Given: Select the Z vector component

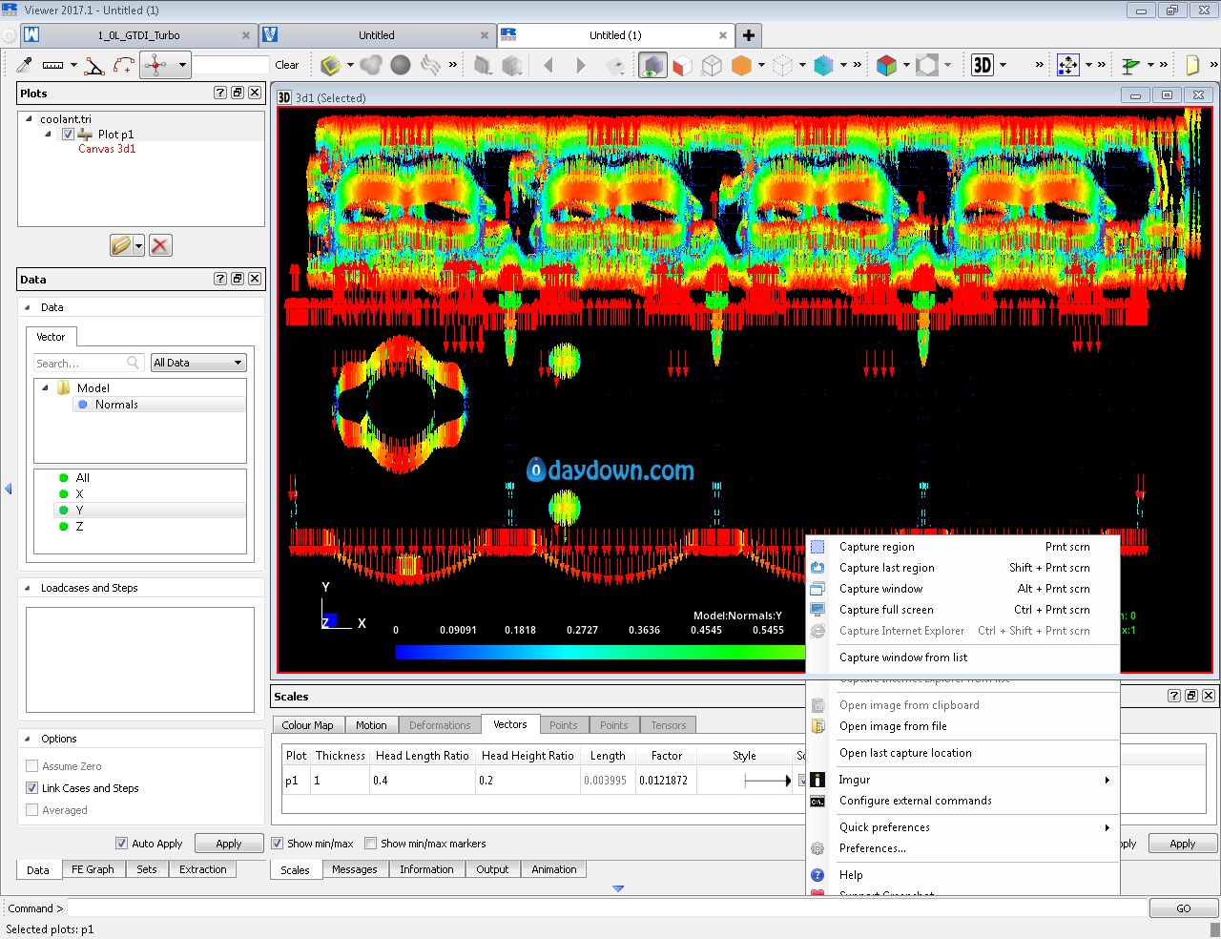Looking at the screenshot, I should coord(79,527).
